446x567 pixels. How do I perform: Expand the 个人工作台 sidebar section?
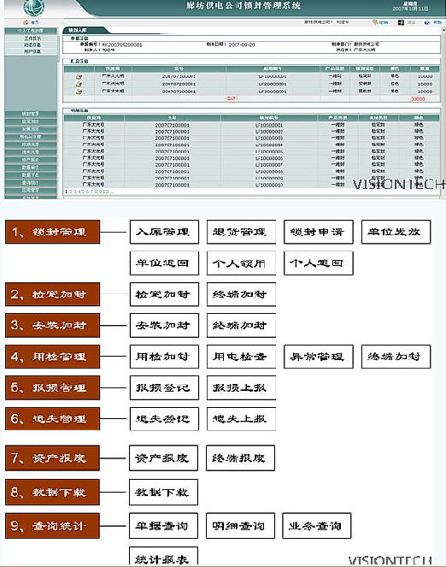pyautogui.click(x=31, y=31)
